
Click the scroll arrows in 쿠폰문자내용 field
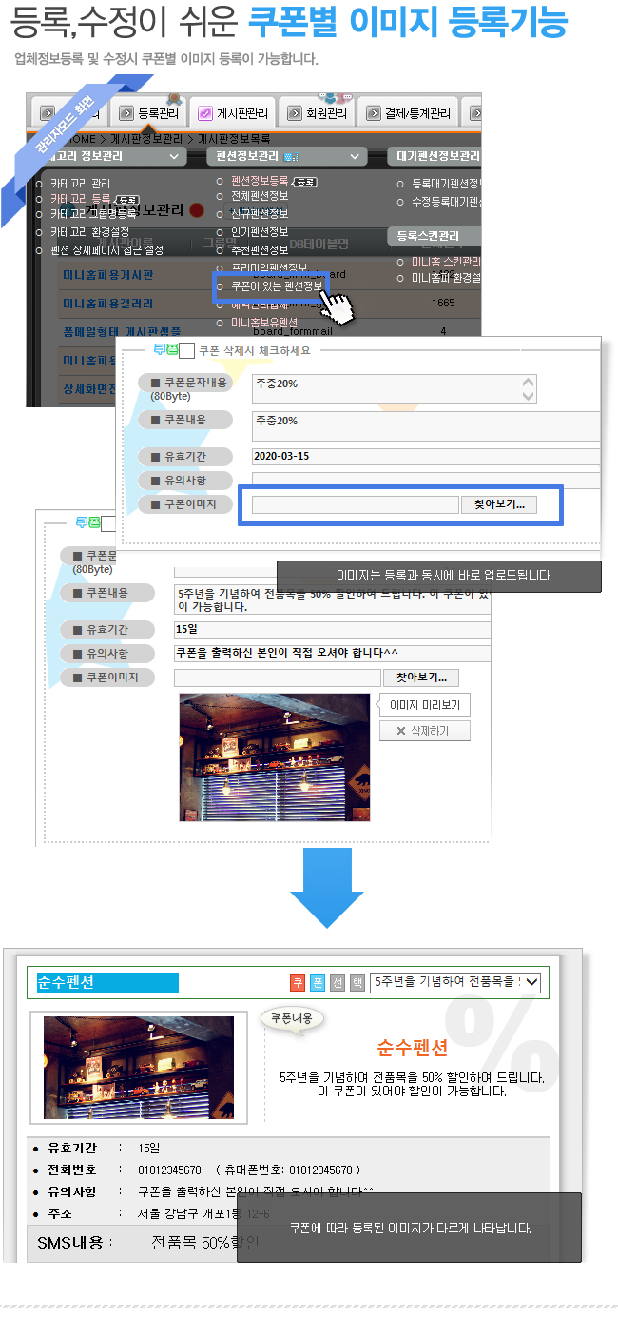pyautogui.click(x=529, y=388)
